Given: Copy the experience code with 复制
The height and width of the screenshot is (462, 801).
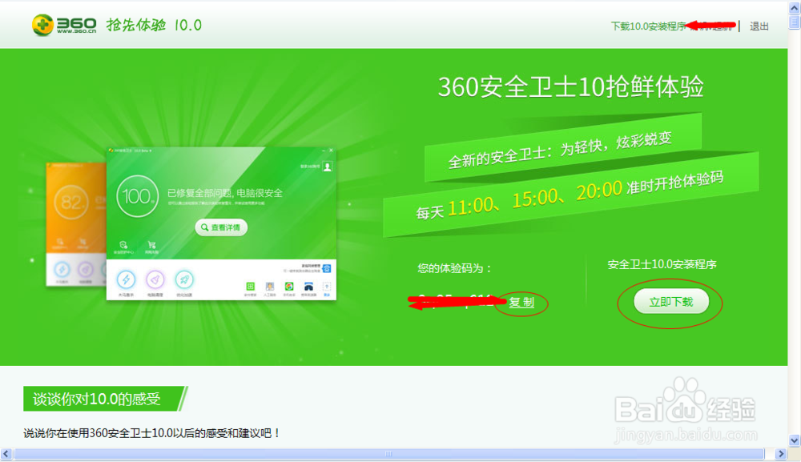Looking at the screenshot, I should coord(521,302).
